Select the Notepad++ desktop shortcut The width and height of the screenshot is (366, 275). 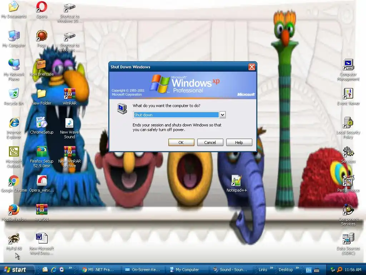pos(237,184)
